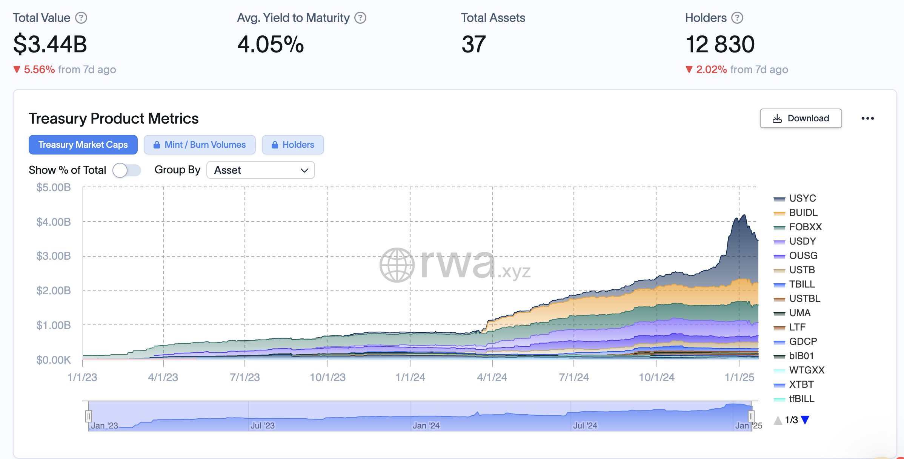This screenshot has width=904, height=459.
Task: Click the next legend page arrow
Action: tap(805, 420)
